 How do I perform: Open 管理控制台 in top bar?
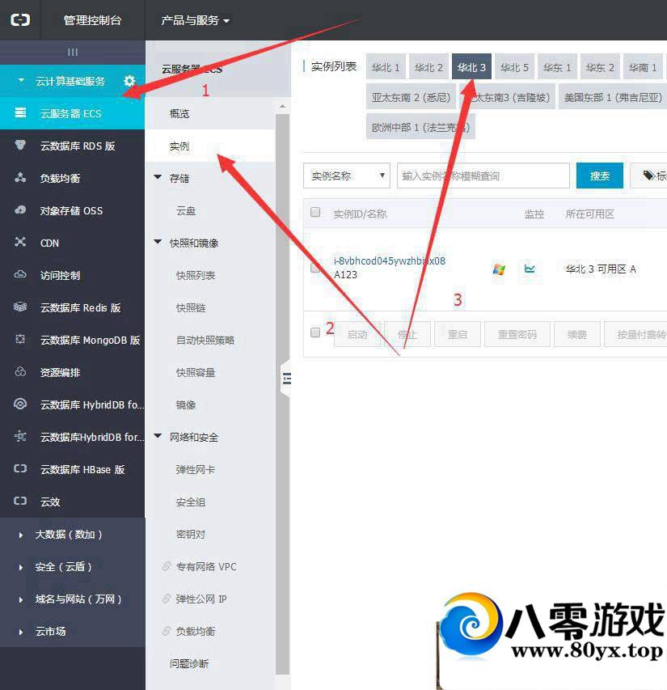pos(92,20)
